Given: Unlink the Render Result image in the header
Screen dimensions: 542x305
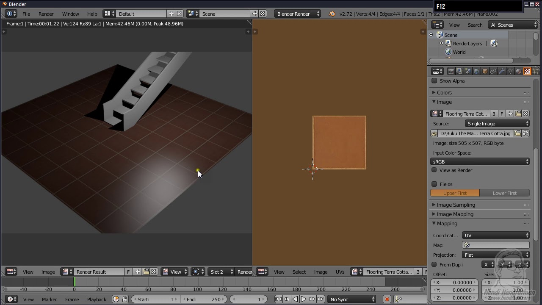Looking at the screenshot, I should pyautogui.click(x=154, y=272).
